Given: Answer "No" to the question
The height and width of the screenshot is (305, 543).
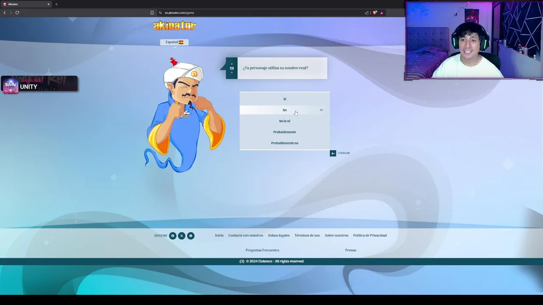Looking at the screenshot, I should (285, 110).
